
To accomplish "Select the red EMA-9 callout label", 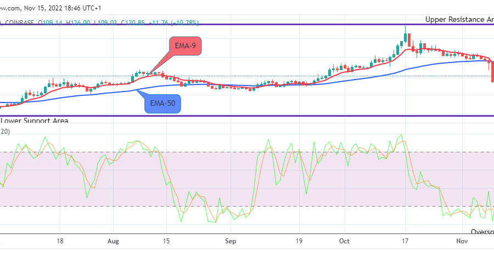I will 186,46.
